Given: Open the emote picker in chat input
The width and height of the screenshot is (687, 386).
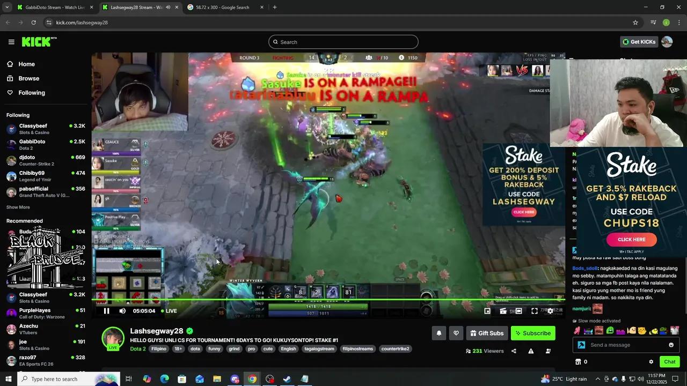Looking at the screenshot, I should (671, 345).
